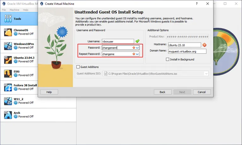Click the Next button
The width and height of the screenshot is (242, 145).
click(182, 92)
